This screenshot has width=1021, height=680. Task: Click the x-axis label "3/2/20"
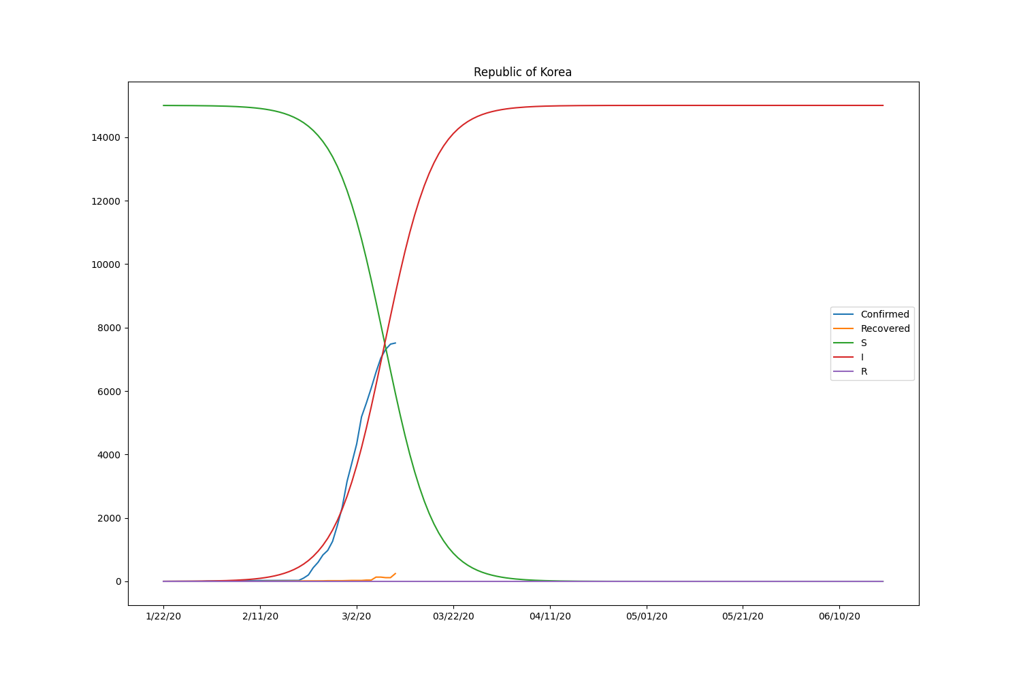pyautogui.click(x=357, y=616)
